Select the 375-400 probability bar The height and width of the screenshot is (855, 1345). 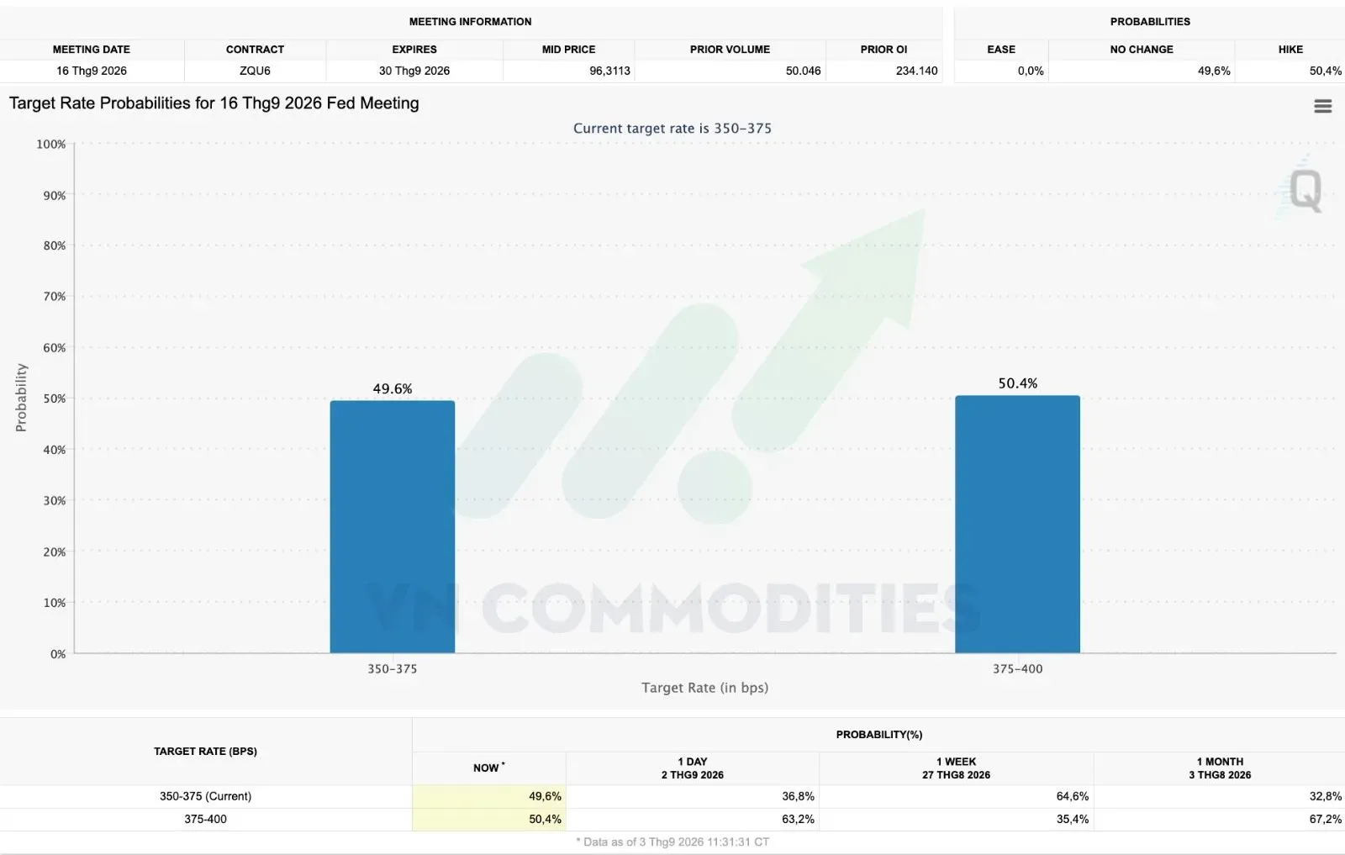tap(1017, 524)
